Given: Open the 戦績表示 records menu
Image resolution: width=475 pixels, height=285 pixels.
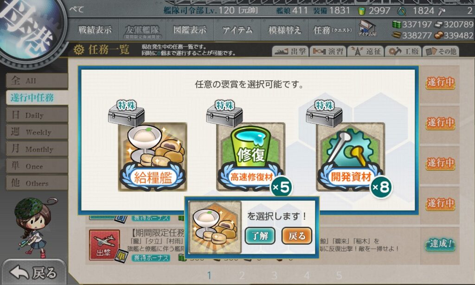Looking at the screenshot, I should pyautogui.click(x=95, y=30).
